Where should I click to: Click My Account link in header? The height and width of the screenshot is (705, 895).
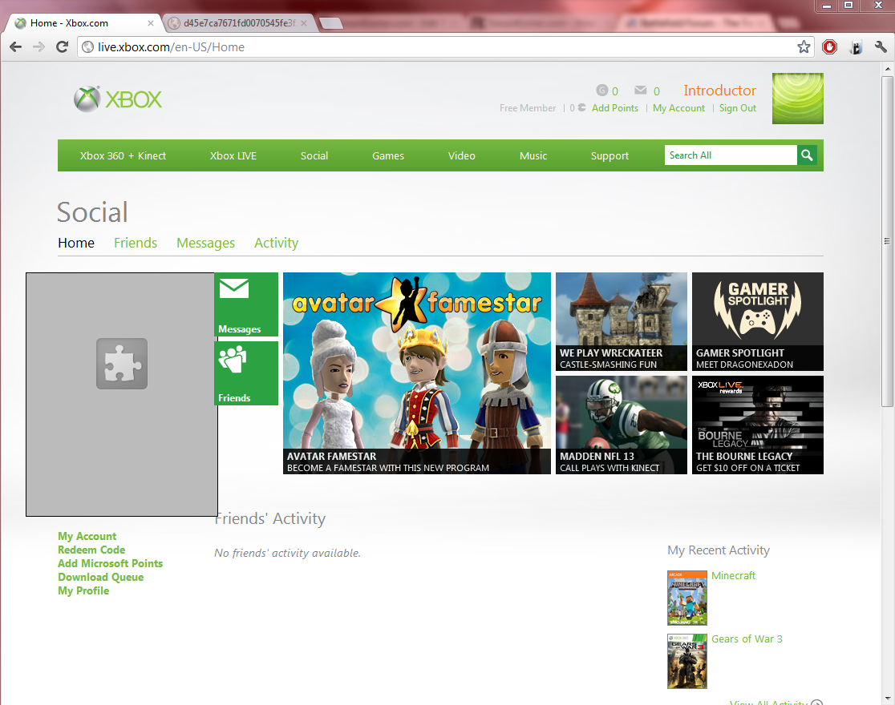pyautogui.click(x=678, y=108)
